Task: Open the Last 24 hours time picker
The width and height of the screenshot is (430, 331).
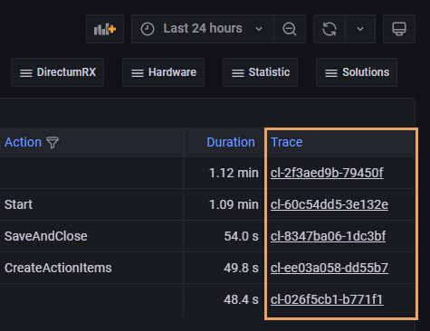Action: coord(203,29)
